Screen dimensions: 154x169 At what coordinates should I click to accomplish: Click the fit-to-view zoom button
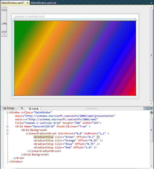coord(4,35)
